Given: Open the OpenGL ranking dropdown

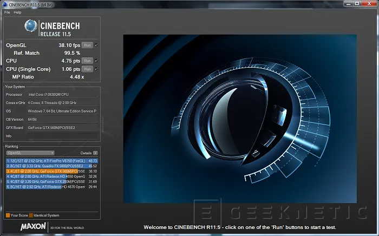Looking at the screenshot, I should pyautogui.click(x=30, y=153).
